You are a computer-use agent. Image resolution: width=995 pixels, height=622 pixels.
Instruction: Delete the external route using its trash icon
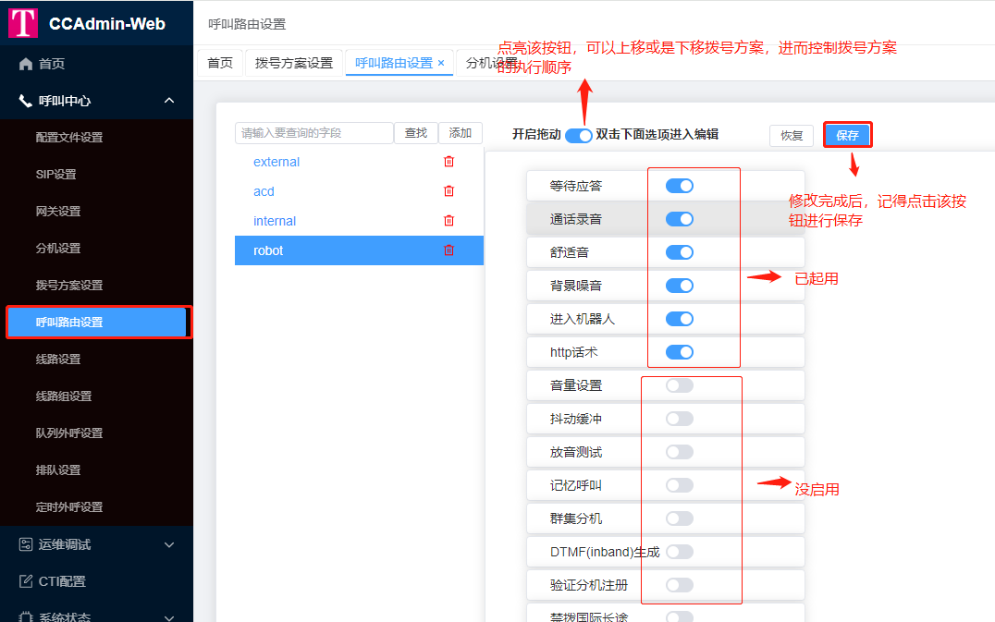click(x=449, y=161)
